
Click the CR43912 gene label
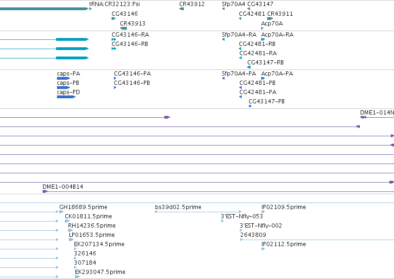point(192,4)
